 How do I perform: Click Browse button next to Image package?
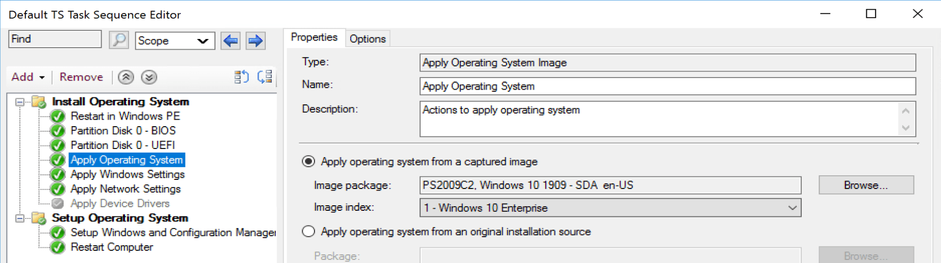866,185
